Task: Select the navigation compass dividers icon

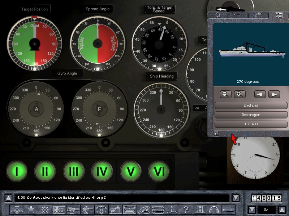Action: pos(31,210)
